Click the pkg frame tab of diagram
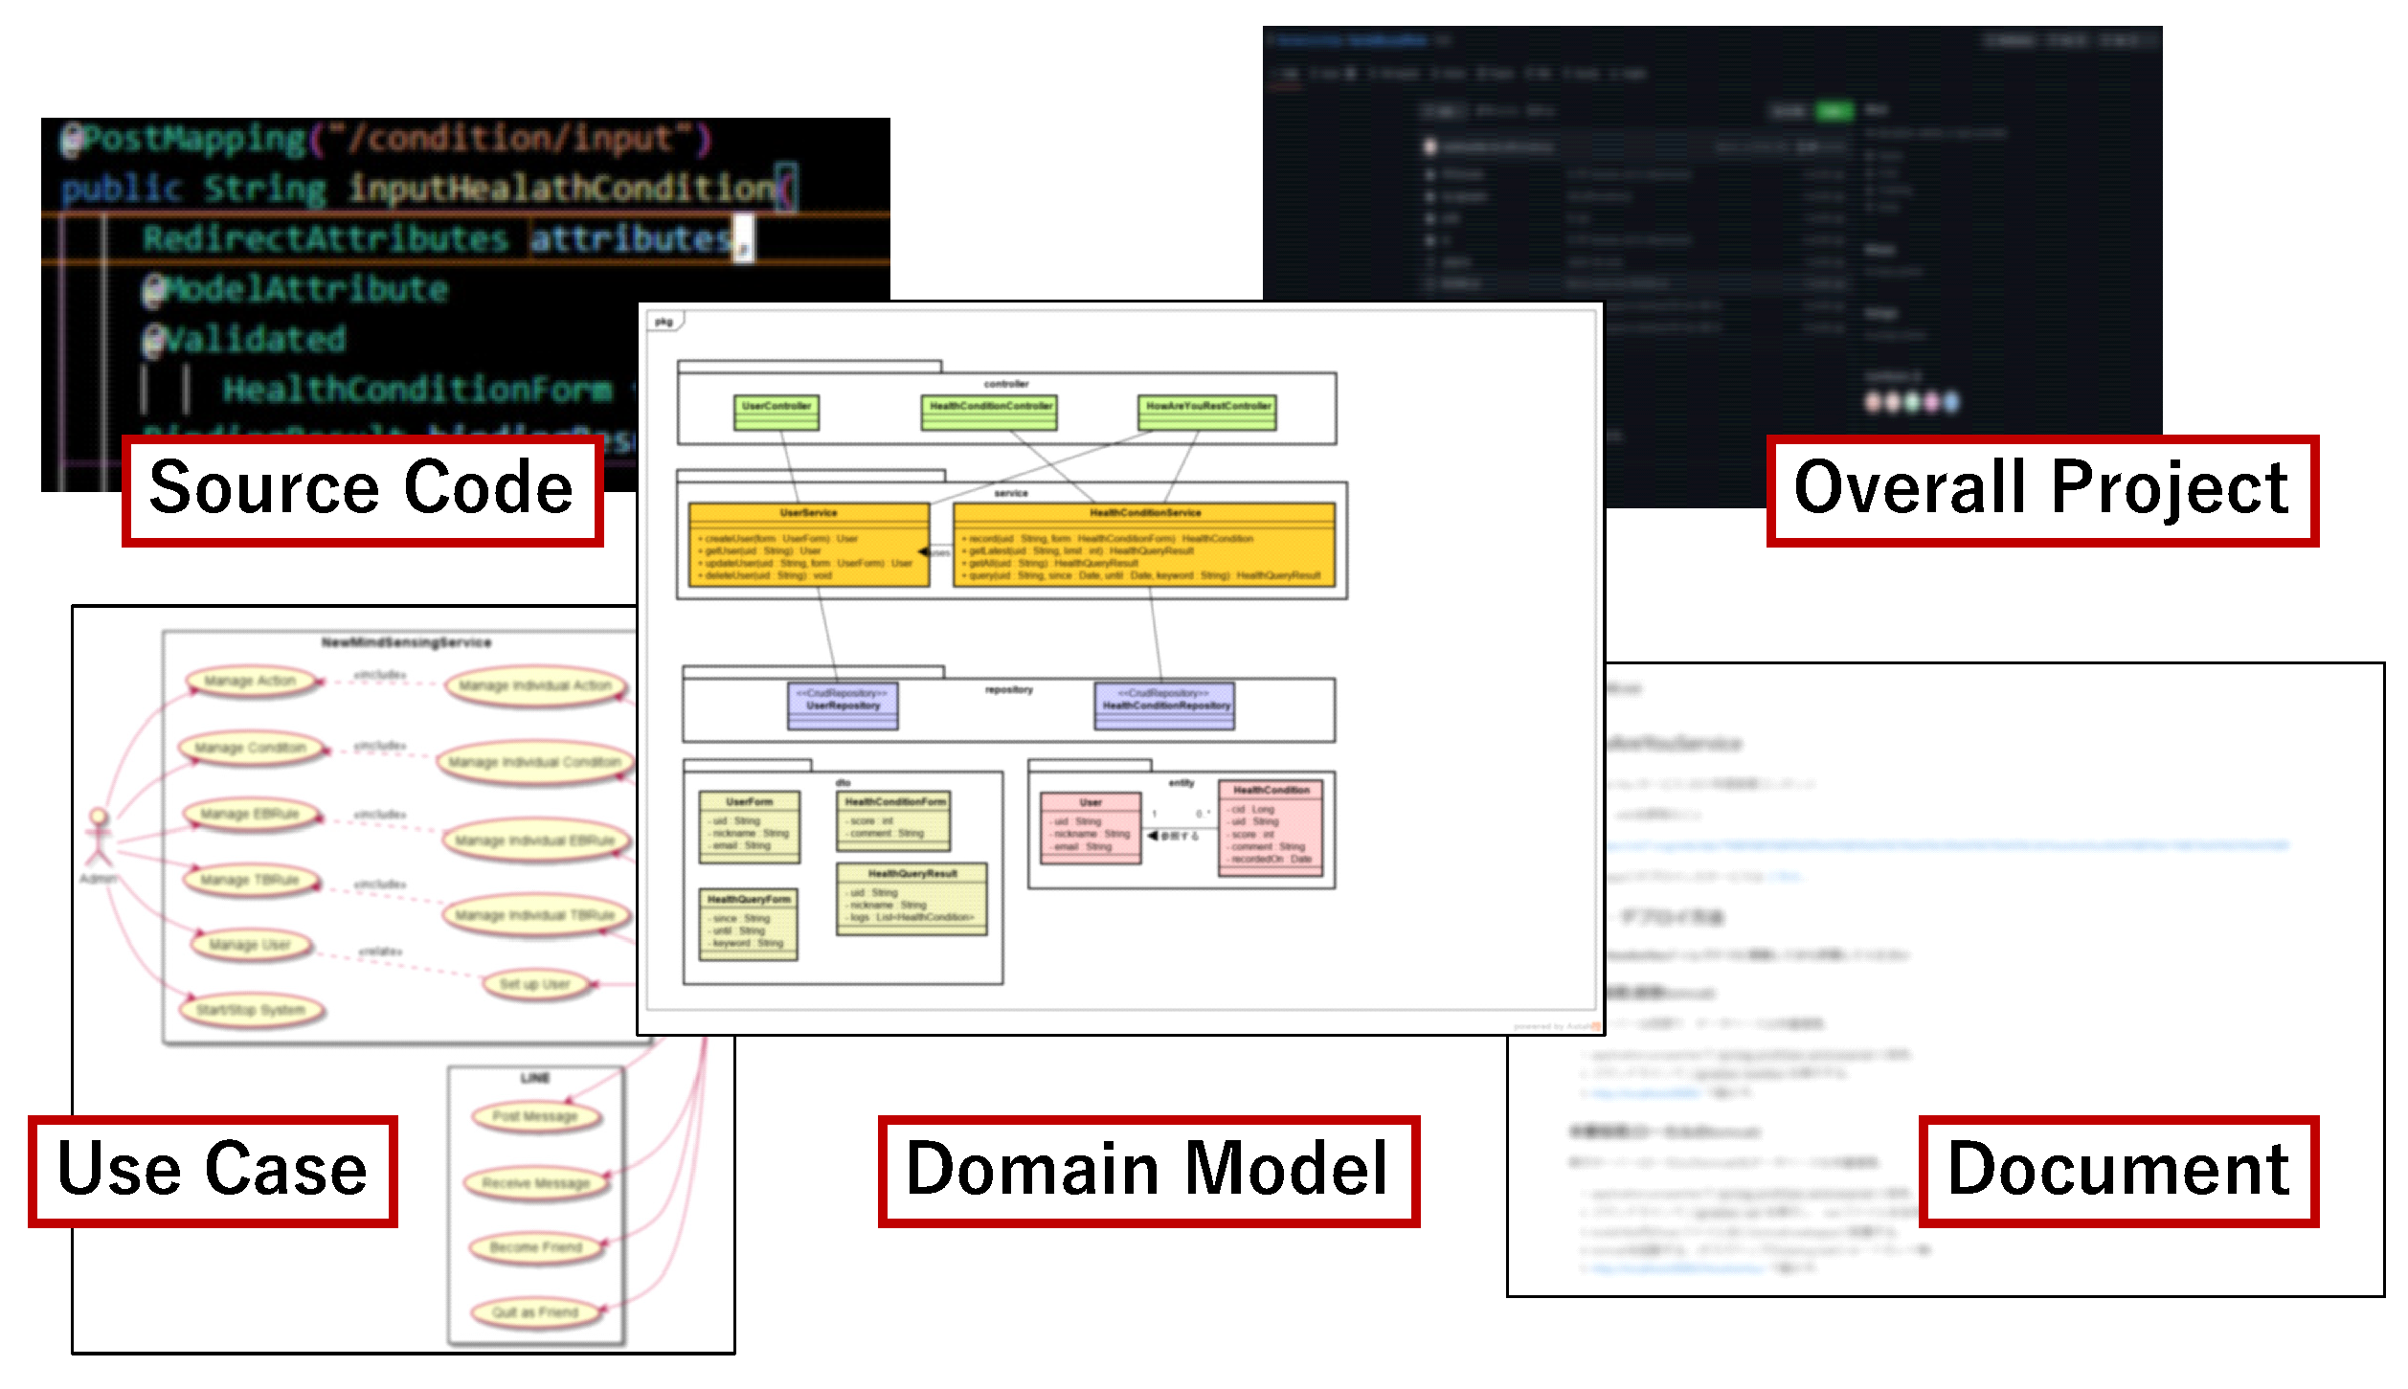 click(664, 322)
